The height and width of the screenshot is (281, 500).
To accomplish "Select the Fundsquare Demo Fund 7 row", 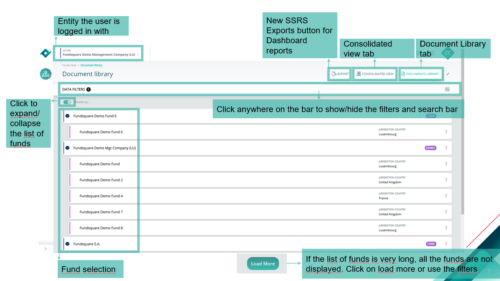I will (x=260, y=212).
